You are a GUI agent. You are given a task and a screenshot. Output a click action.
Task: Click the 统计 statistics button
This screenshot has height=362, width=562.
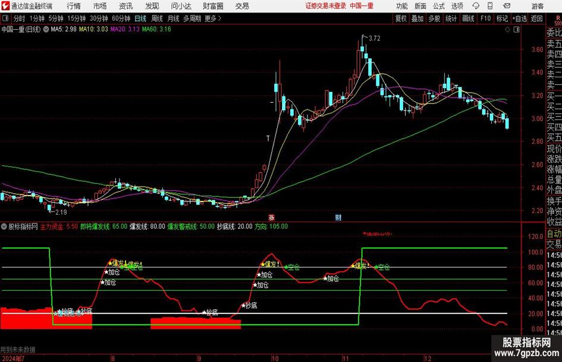(451, 18)
